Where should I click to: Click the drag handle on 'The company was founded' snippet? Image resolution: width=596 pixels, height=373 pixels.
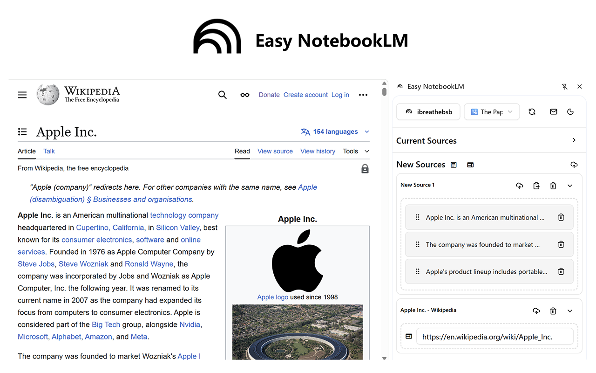point(418,244)
